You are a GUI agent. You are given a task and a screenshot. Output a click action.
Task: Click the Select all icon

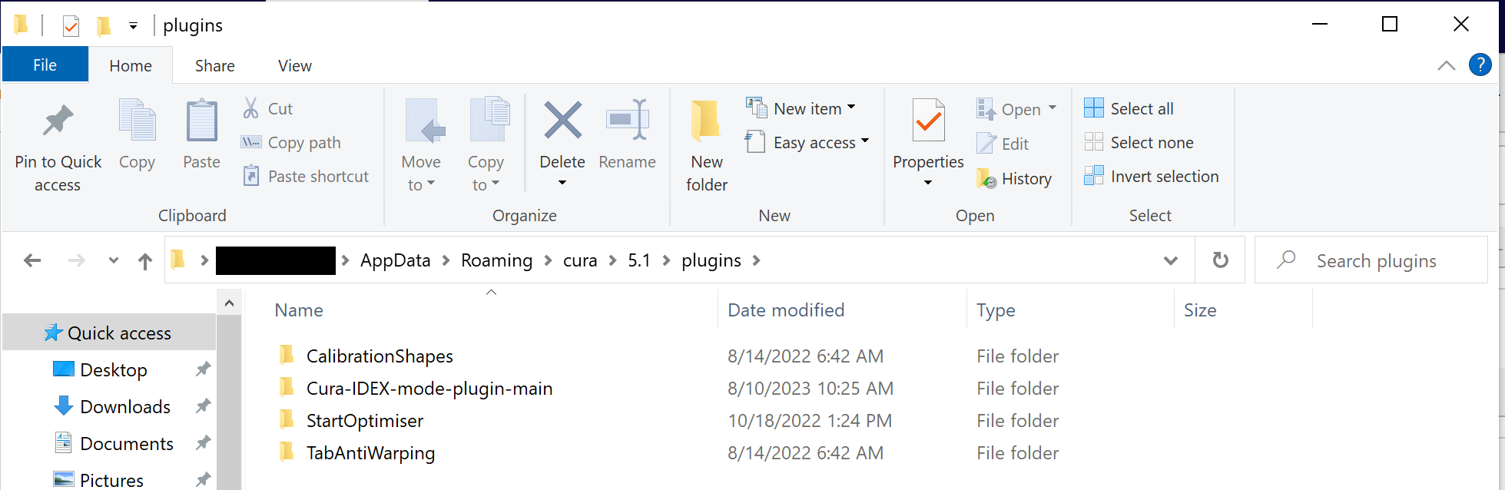(x=1093, y=108)
